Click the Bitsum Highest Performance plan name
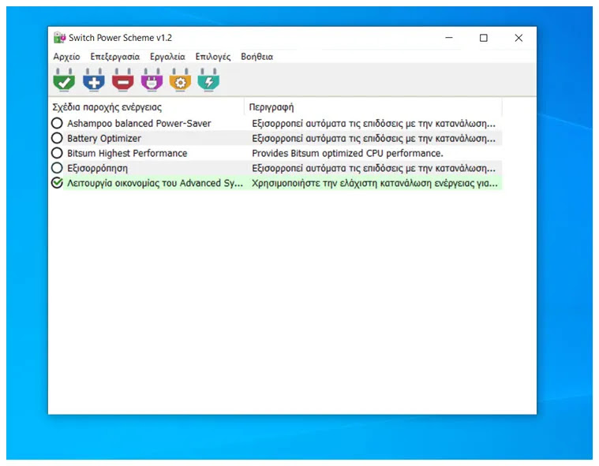The width and height of the screenshot is (599, 466). tap(127, 153)
